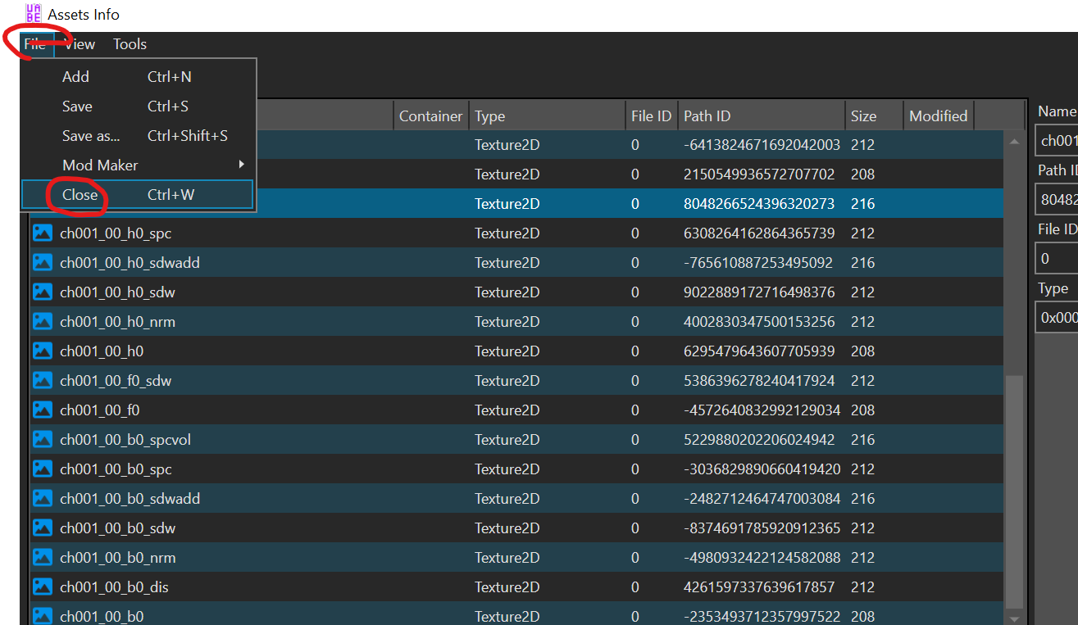Click the scrollbar down arrow
This screenshot has height=625, width=1078.
point(1014,618)
